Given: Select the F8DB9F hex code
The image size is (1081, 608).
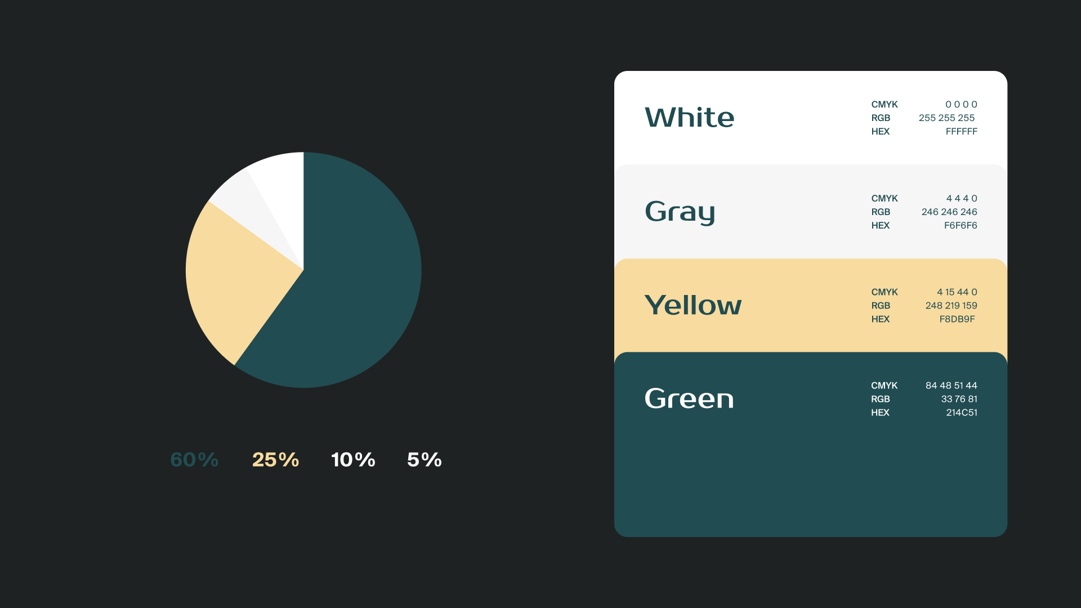Looking at the screenshot, I should click(957, 319).
